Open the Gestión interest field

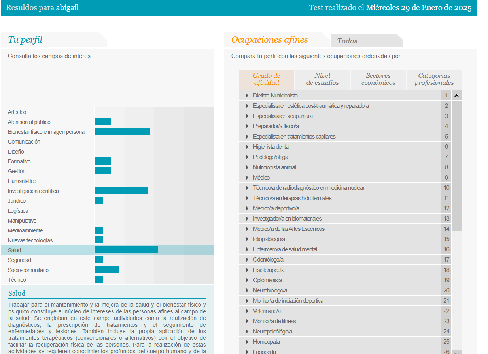pyautogui.click(x=17, y=171)
